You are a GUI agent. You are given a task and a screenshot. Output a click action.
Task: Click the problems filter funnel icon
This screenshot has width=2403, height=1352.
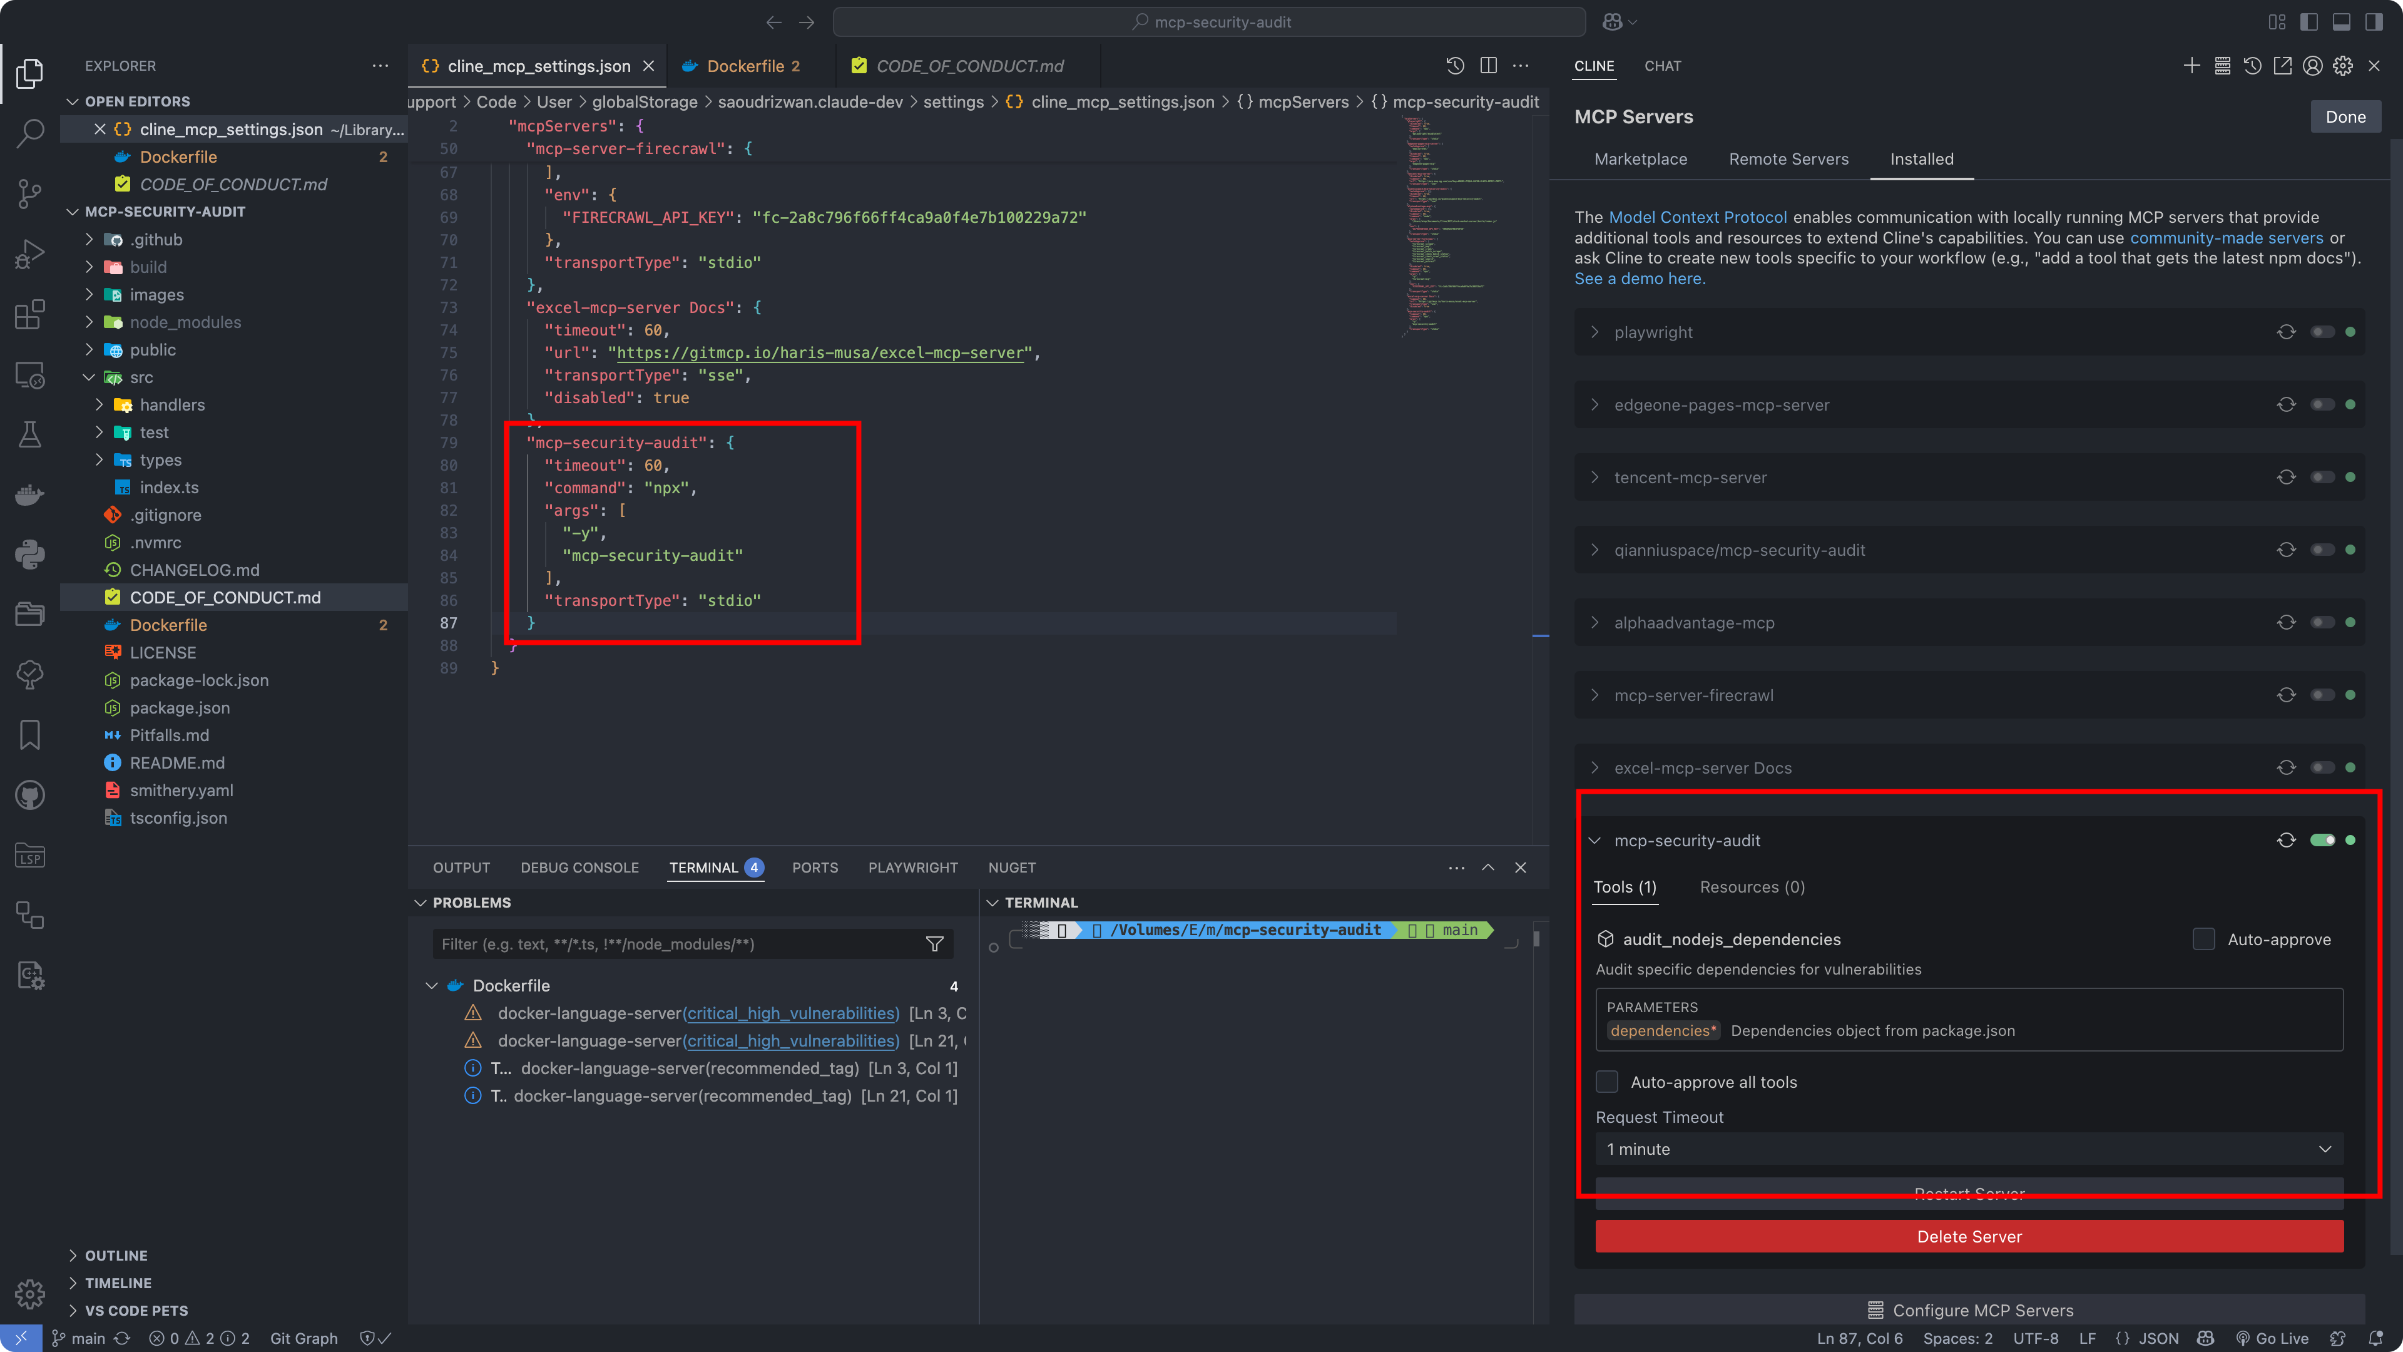tap(934, 945)
